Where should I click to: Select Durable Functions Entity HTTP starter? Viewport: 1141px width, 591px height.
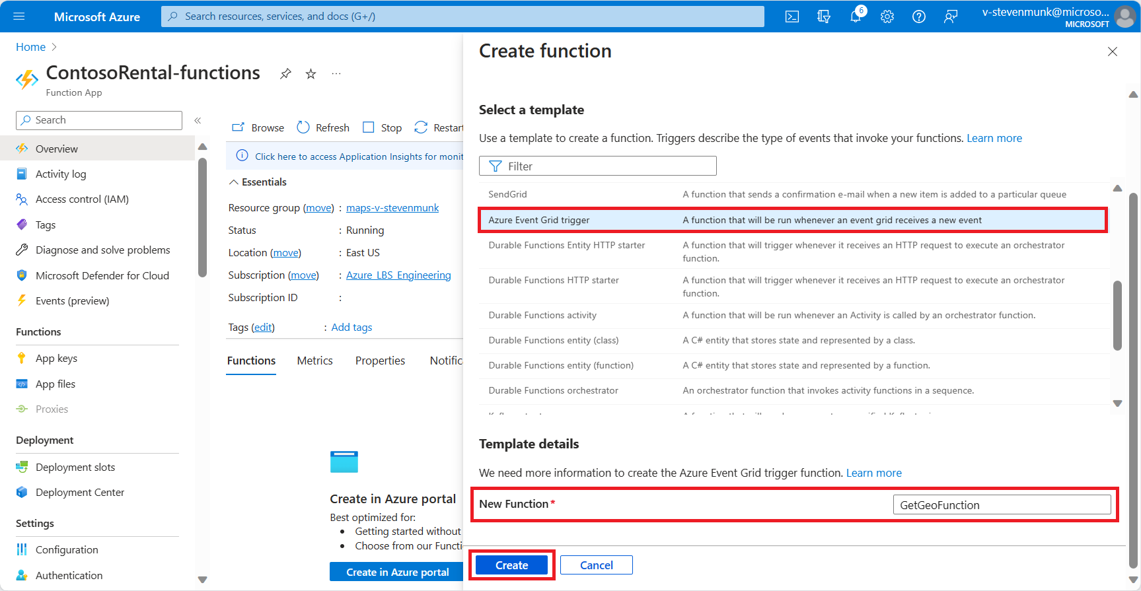795,251
